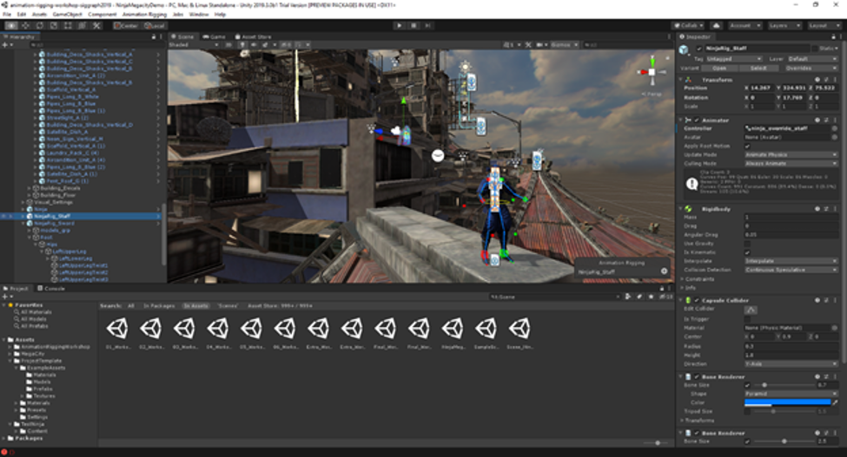Click the Hand tool in the toolbar
Viewport: 847px width, 457px height.
(10, 26)
